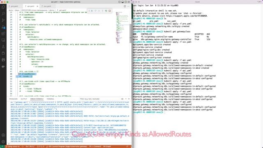
Task: Clear the debug console
Action: coord(122,99)
